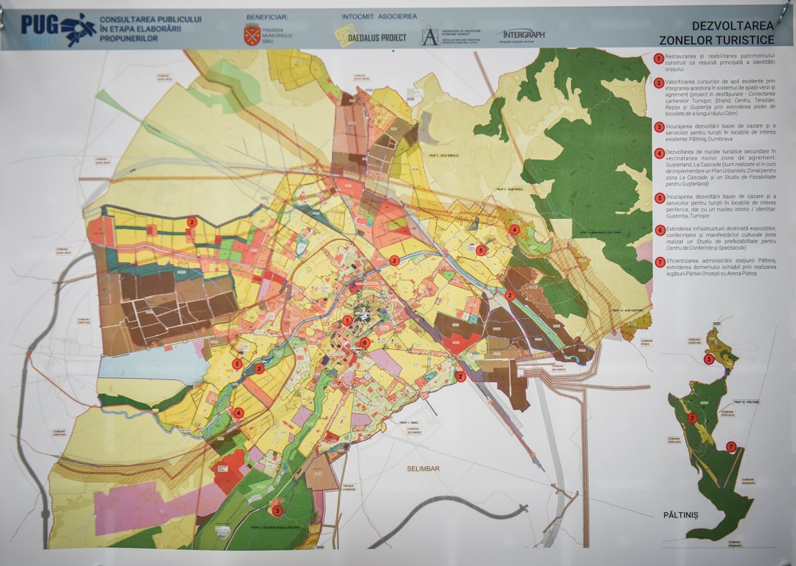The width and height of the screenshot is (796, 566).
Task: Click the PUG Sibiu logo
Action: 58,30
